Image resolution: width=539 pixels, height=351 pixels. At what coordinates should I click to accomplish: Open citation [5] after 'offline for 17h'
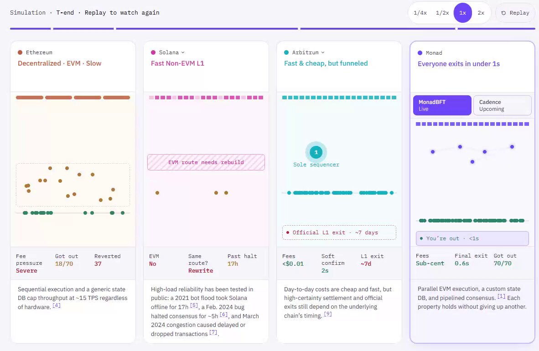(194, 305)
